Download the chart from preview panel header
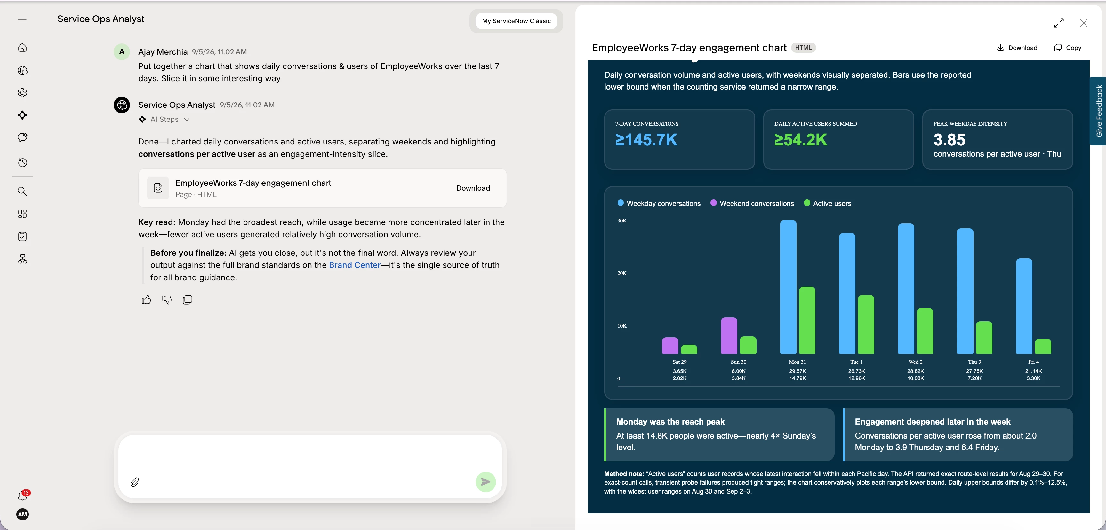Image resolution: width=1106 pixels, height=530 pixels. (x=1017, y=48)
